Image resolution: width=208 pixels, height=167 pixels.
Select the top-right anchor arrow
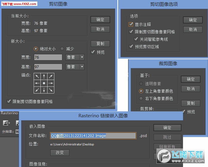pos(51,77)
